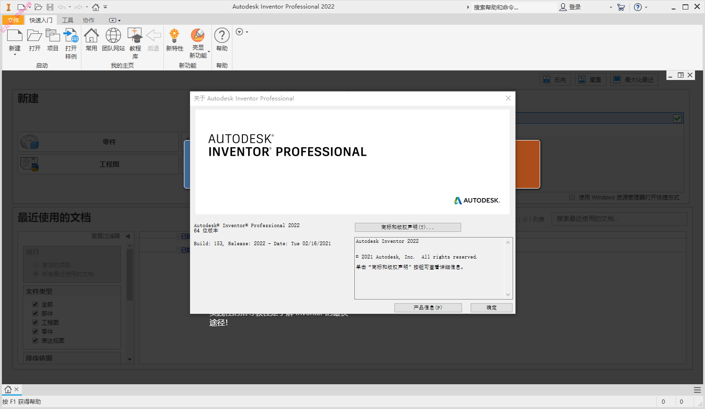Click the 重置过滤器 link
Screen dimensions: 705x409
(x=106, y=236)
